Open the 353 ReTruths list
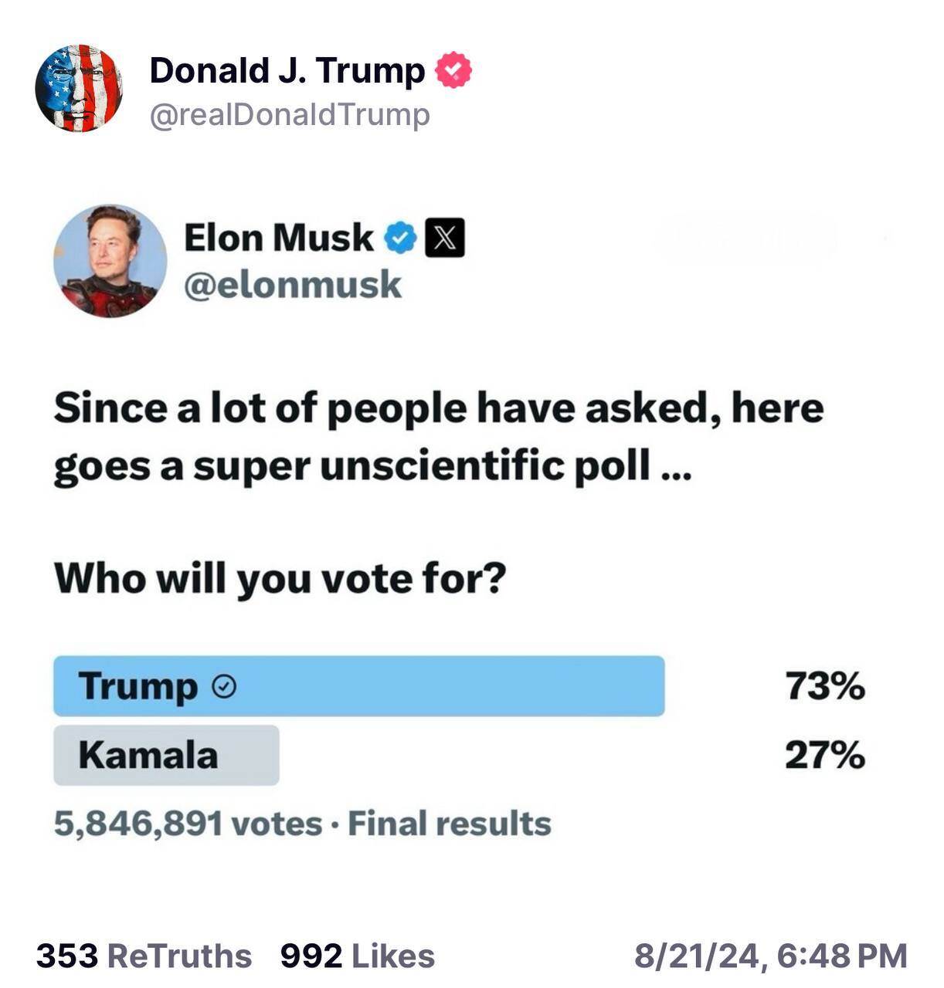Image resolution: width=944 pixels, height=988 pixels. click(x=144, y=956)
